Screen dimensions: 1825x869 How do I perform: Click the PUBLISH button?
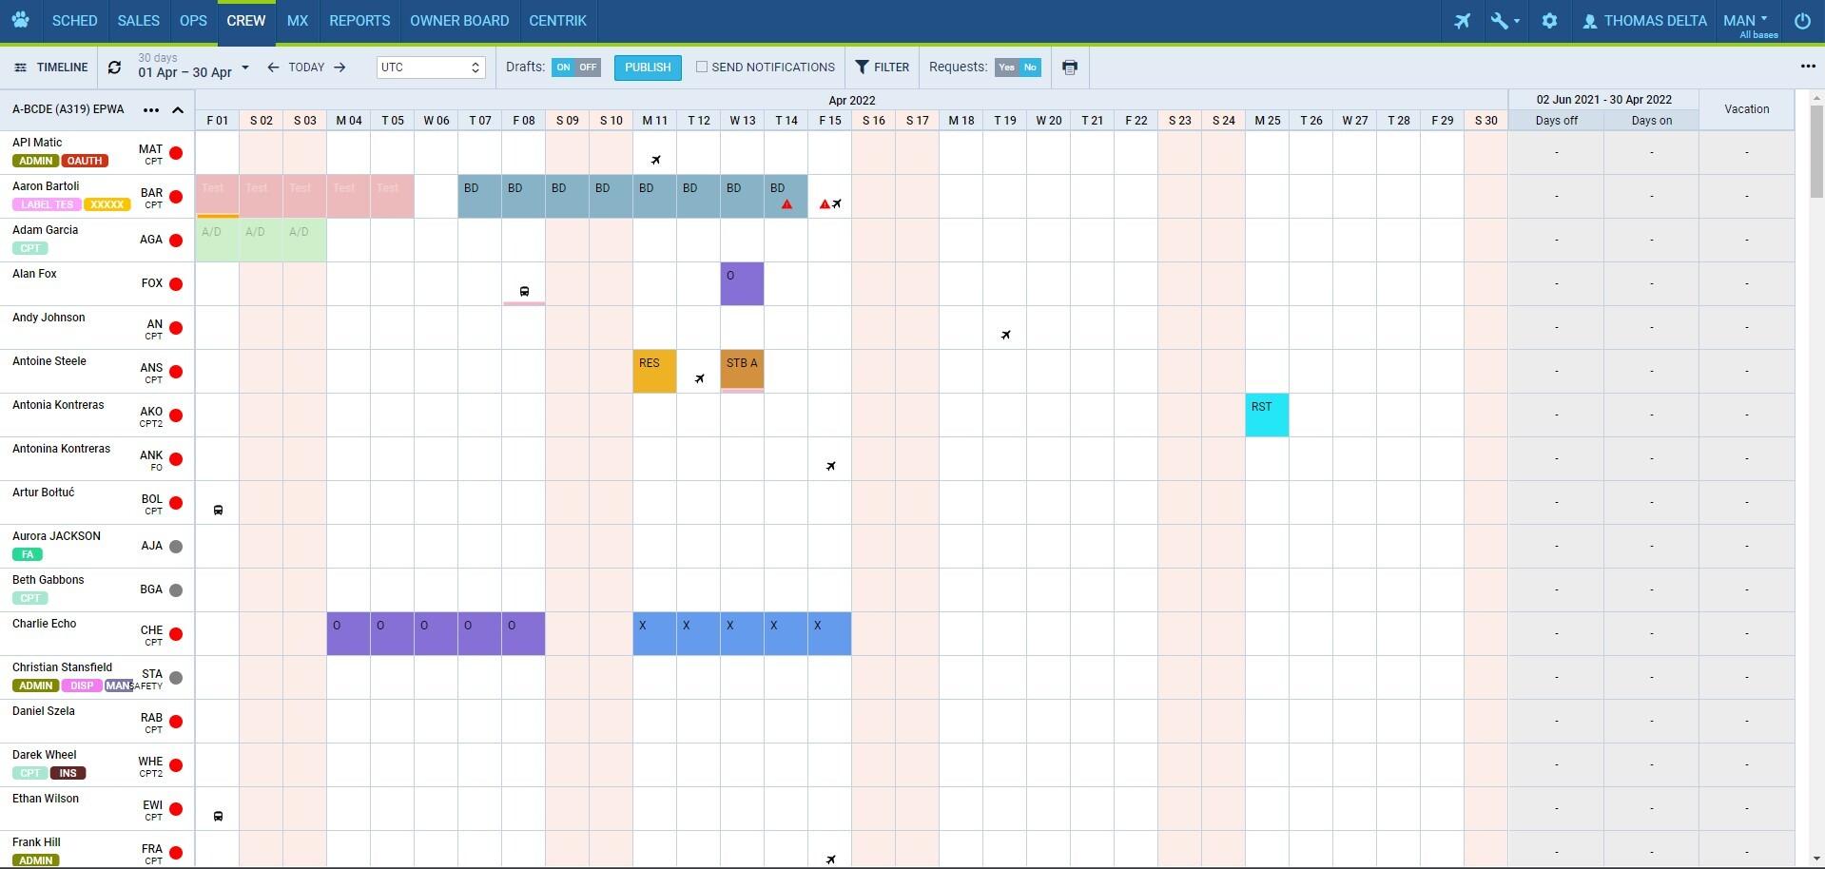tap(648, 68)
